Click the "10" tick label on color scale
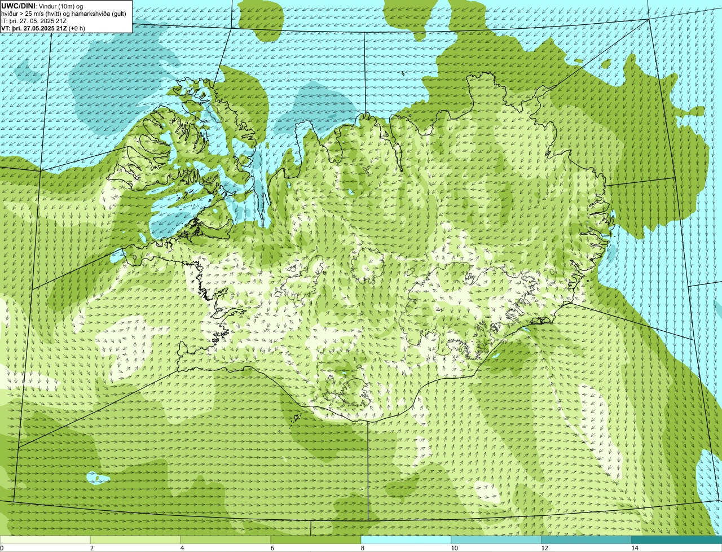Image resolution: width=722 pixels, height=552 pixels. [x=454, y=548]
